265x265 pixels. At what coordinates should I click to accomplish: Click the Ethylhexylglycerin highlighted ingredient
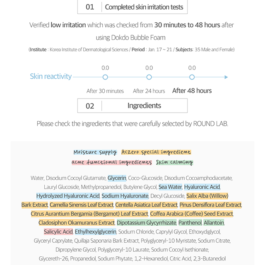pos(96,231)
